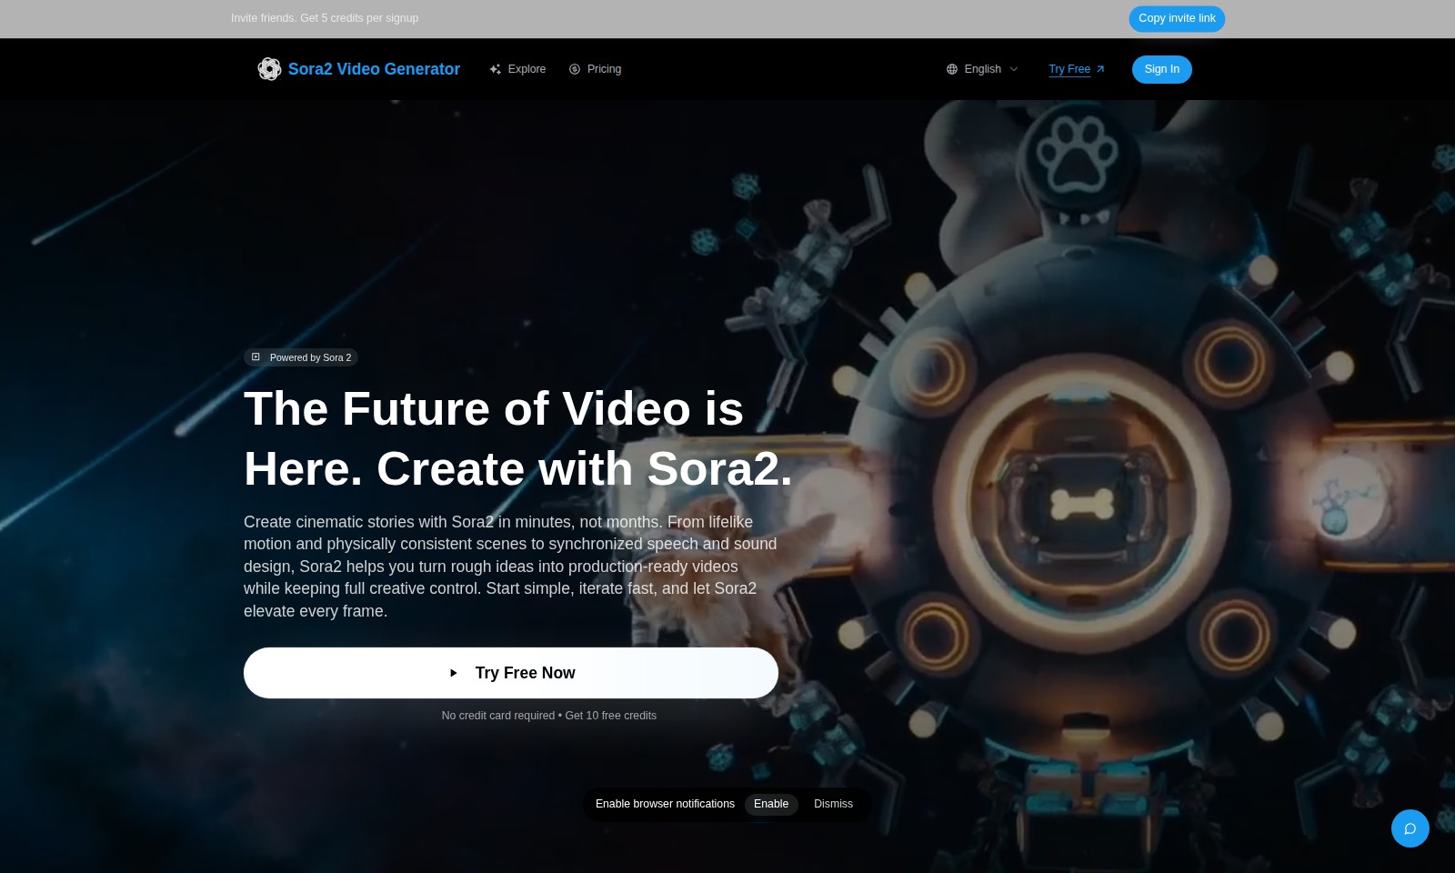Click the Powered by Sora 2 badge icon
Image resolution: width=1455 pixels, height=873 pixels.
pyautogui.click(x=256, y=357)
